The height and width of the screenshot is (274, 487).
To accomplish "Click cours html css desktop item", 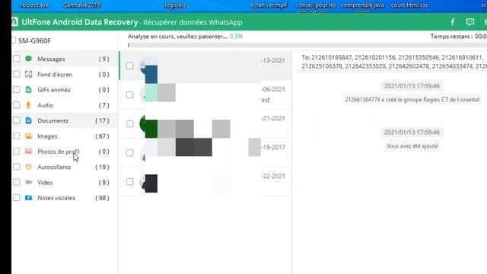I will [409, 5].
